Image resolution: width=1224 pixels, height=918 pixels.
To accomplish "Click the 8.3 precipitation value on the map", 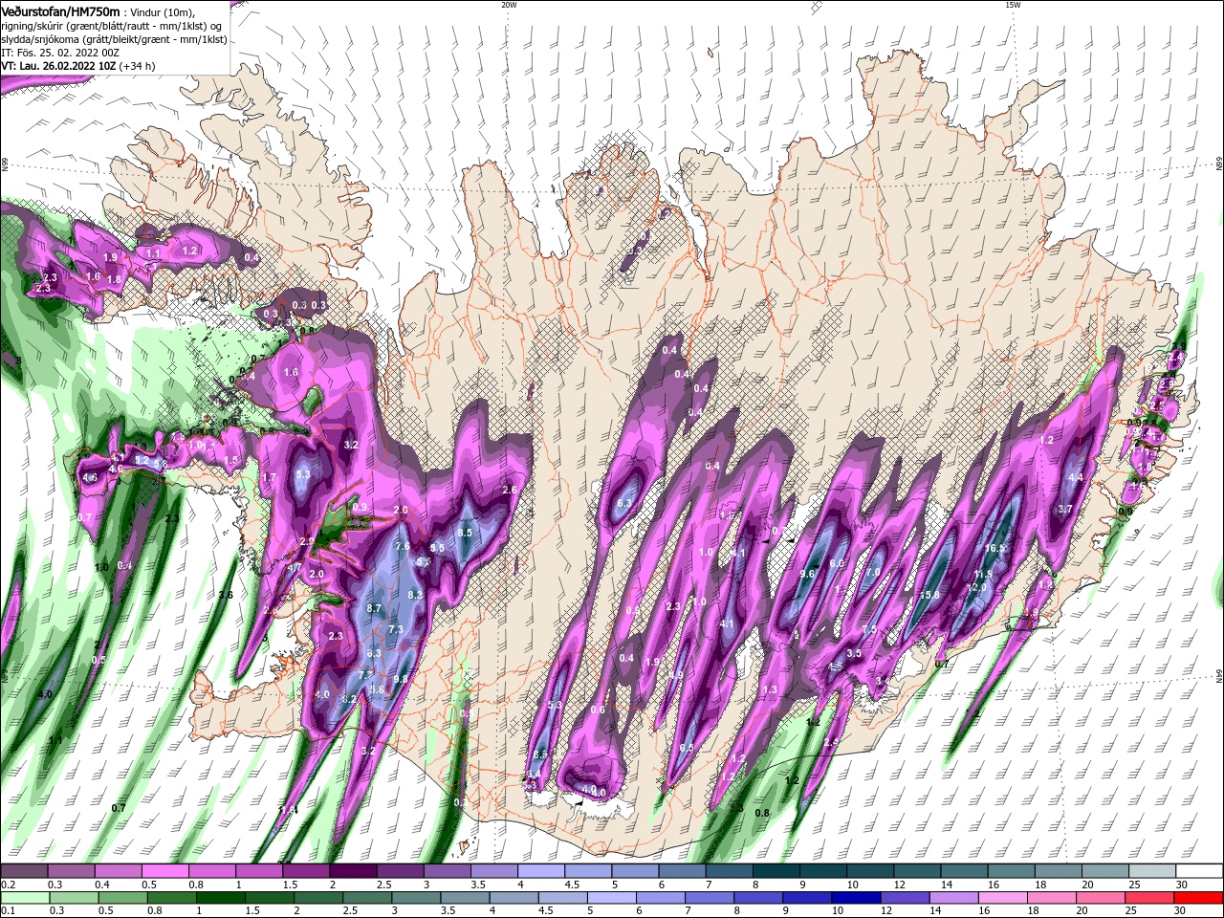I will pos(415,595).
